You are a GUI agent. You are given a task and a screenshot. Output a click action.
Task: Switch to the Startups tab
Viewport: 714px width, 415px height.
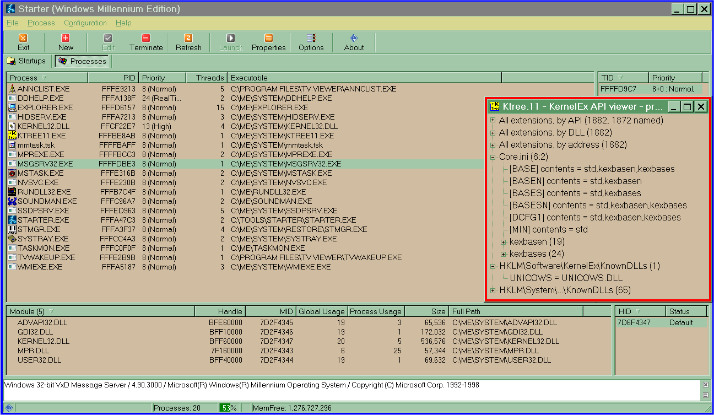[x=26, y=61]
